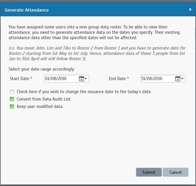Open the Start Date calendar picker icon
This screenshot has width=196, height=186.
81,79
